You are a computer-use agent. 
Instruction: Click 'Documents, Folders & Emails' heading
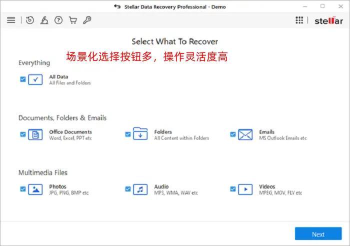point(62,117)
